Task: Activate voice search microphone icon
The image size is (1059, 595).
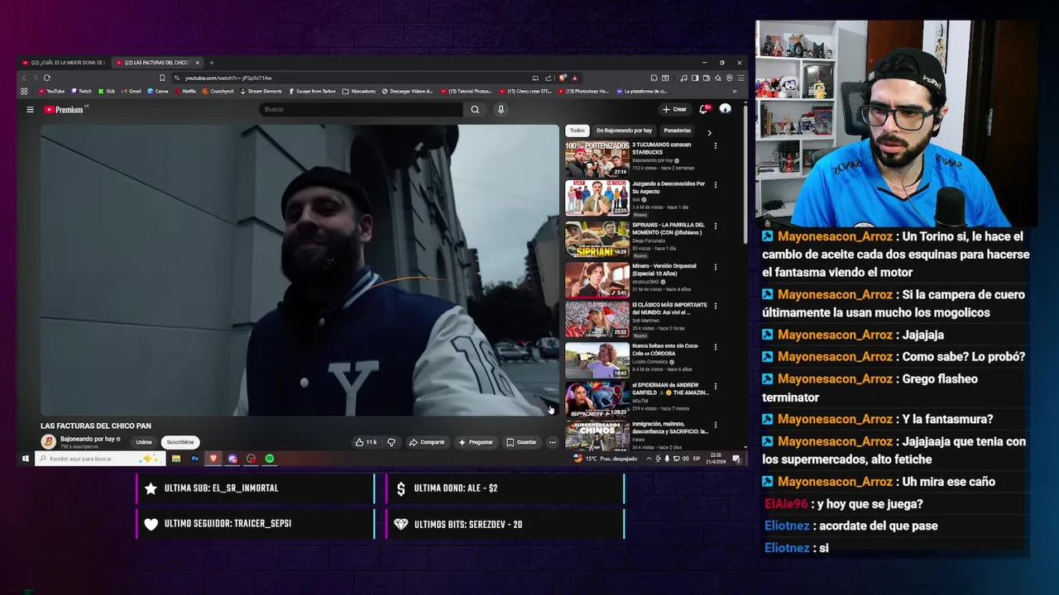Action: click(501, 109)
